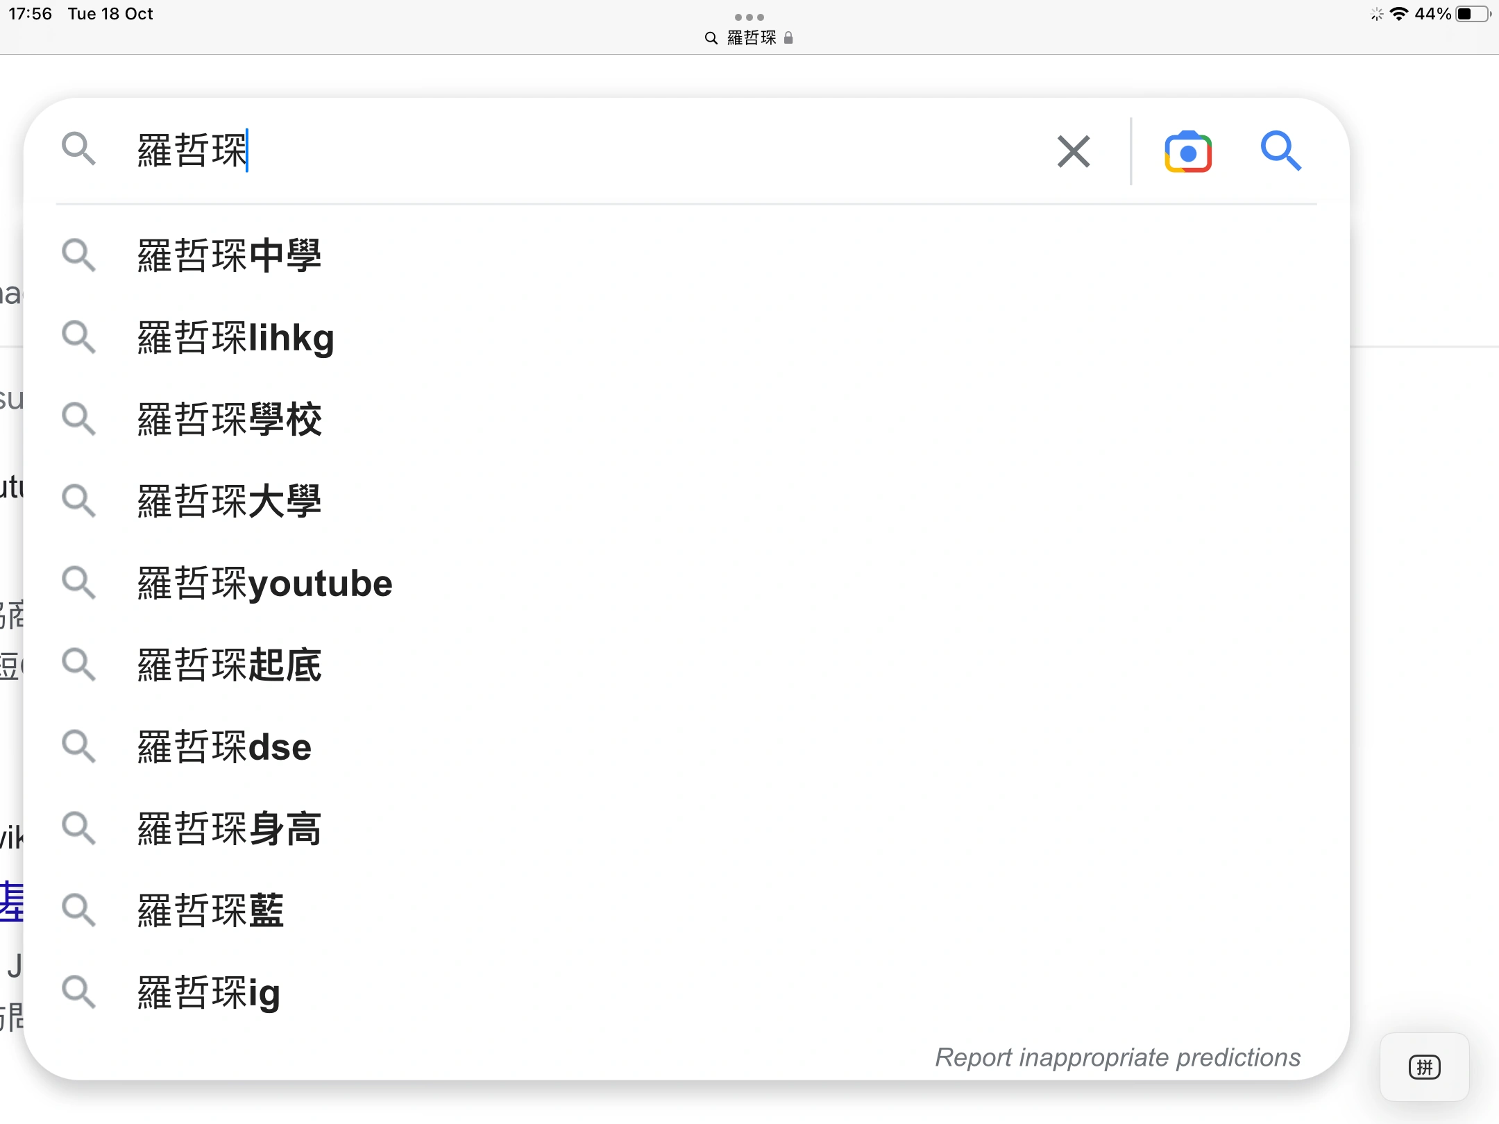Image resolution: width=1499 pixels, height=1124 pixels.
Task: Tap the three-dot multitasking icon
Action: tap(749, 17)
